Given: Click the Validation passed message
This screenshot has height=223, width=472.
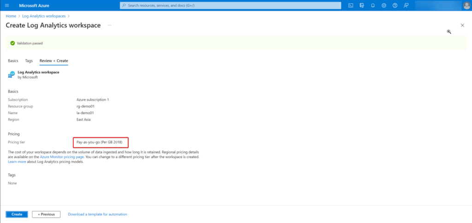Looking at the screenshot, I should [x=30, y=43].
